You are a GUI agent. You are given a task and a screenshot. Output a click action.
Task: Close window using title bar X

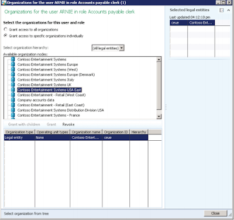coord(229,2)
